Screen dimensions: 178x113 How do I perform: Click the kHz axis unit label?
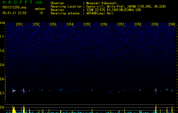3,23
